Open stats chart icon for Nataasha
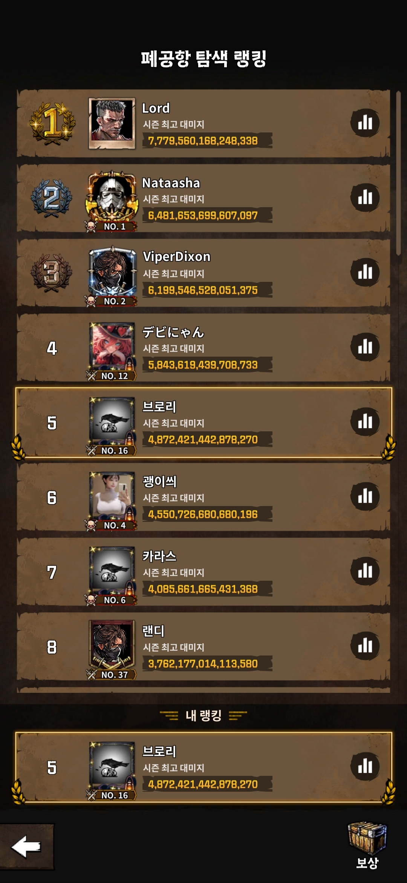The height and width of the screenshot is (883, 407). tap(365, 197)
